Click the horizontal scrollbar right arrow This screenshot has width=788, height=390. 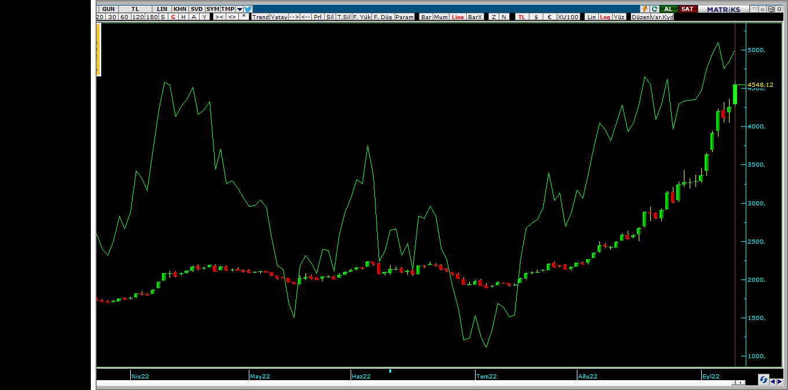742,382
